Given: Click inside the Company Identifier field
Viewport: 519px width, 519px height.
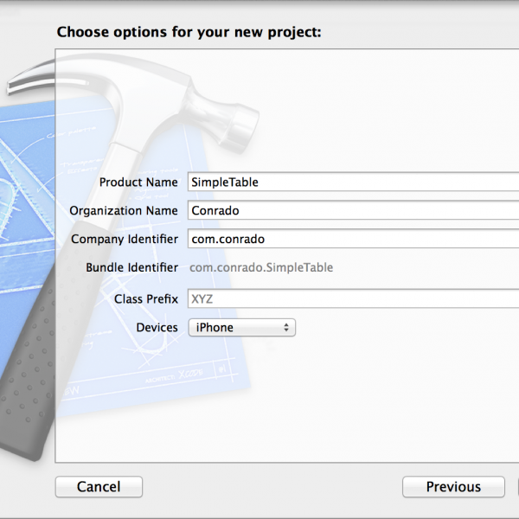Looking at the screenshot, I should pos(353,239).
